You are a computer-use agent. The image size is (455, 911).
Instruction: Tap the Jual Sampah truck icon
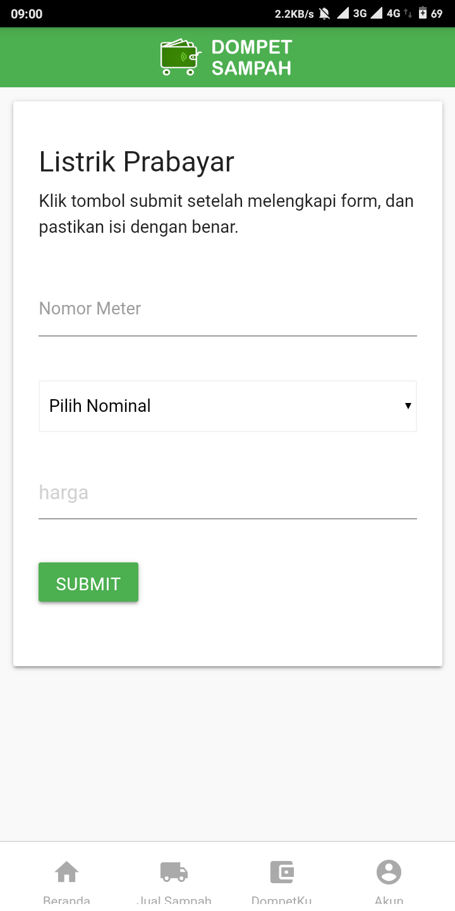pos(174,872)
